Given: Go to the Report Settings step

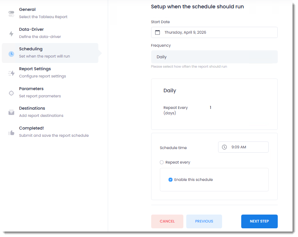Looking at the screenshot, I should pyautogui.click(x=35, y=69).
